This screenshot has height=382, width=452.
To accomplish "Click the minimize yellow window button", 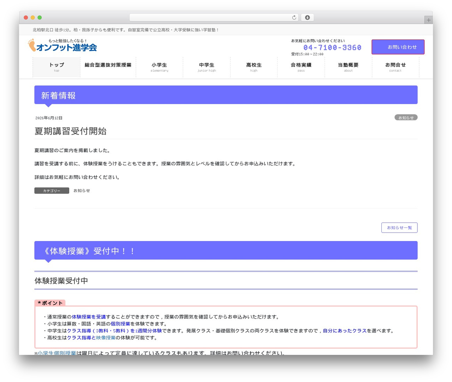I will 32,18.
